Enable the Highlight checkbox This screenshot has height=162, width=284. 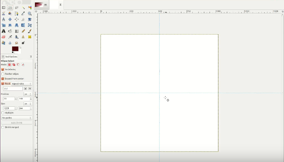(x=3, y=113)
